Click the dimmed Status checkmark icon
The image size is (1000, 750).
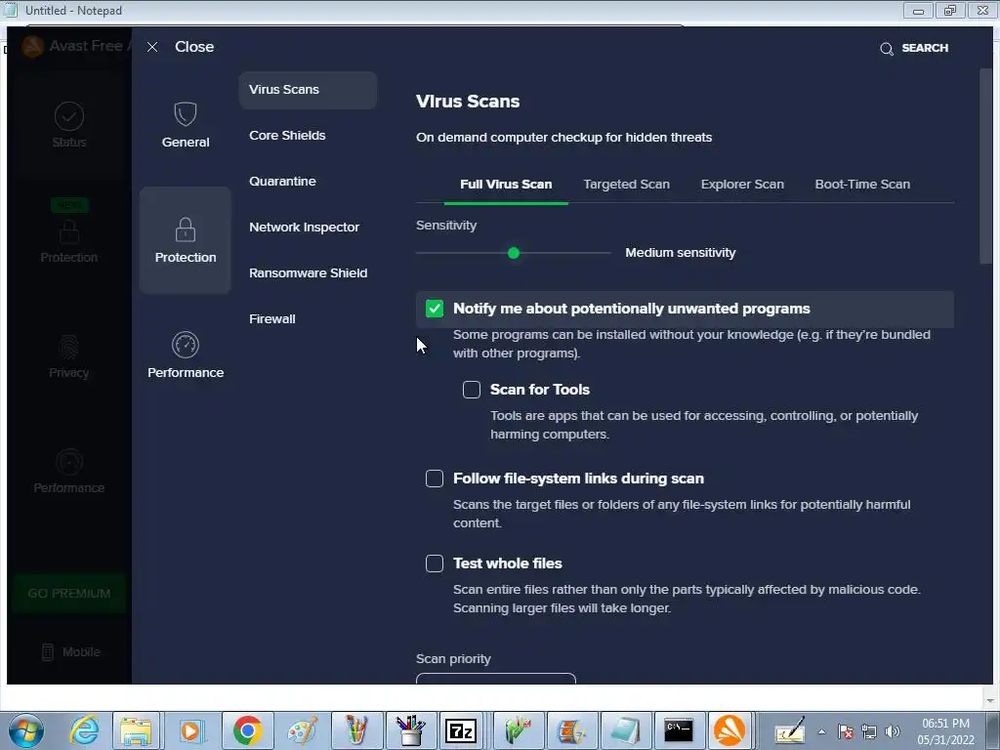[69, 116]
